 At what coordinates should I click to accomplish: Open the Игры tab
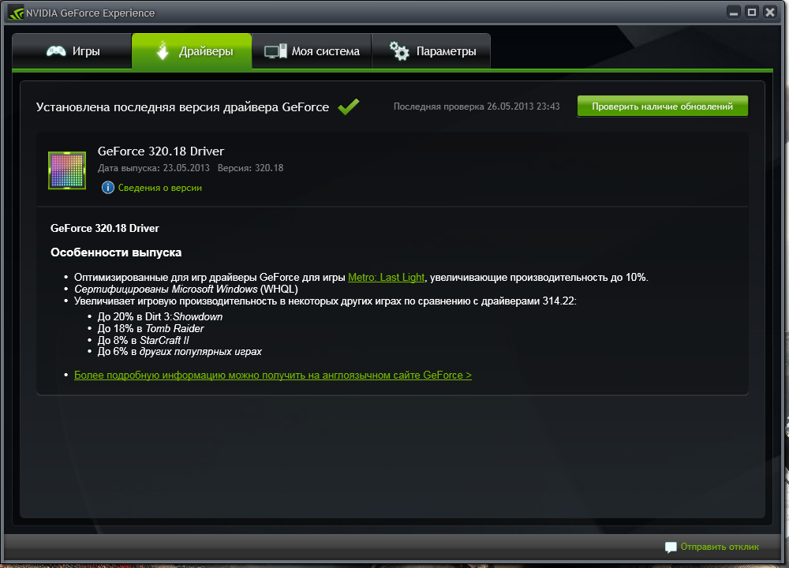pos(72,50)
